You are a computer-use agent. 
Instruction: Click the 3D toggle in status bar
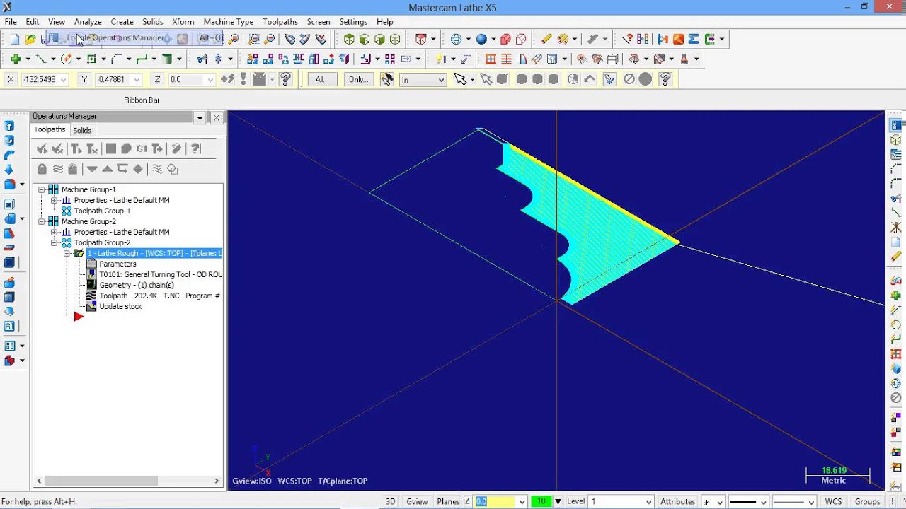click(x=390, y=501)
